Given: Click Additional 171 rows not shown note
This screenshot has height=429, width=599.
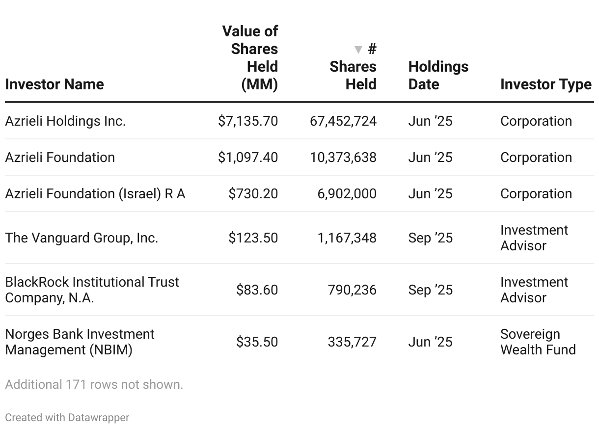Looking at the screenshot, I should coord(94,385).
